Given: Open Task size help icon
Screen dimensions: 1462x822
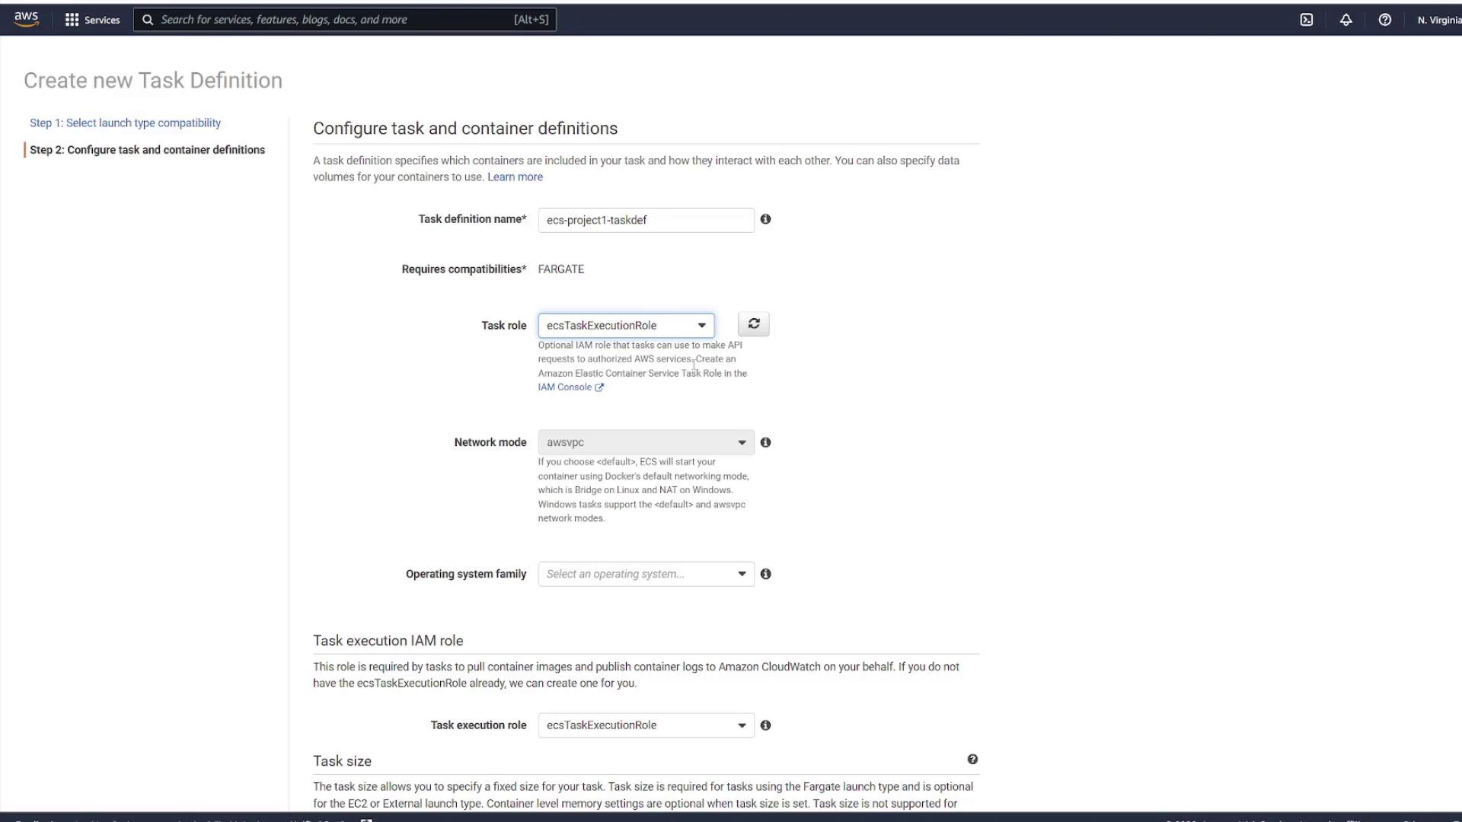Looking at the screenshot, I should (x=972, y=760).
